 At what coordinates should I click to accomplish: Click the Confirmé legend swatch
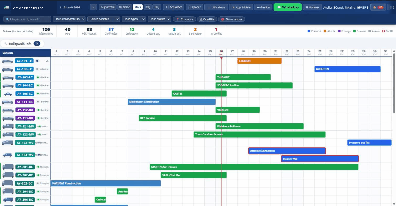coord(309,31)
